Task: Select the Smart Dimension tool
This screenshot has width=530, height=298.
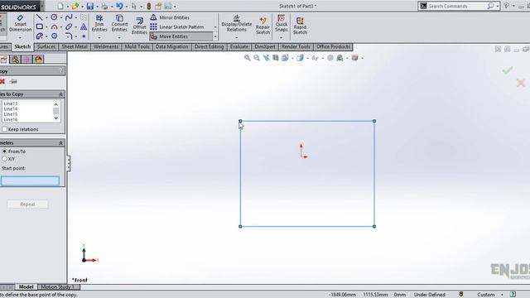Action: pyautogui.click(x=20, y=23)
